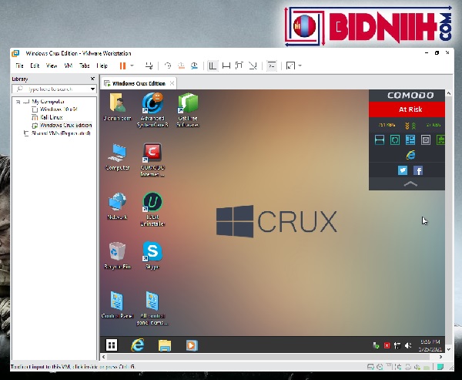Click Send Ctrl+Alt+Del toolbar icon
Viewport: 462px width, 380px height.
pyautogui.click(x=149, y=66)
